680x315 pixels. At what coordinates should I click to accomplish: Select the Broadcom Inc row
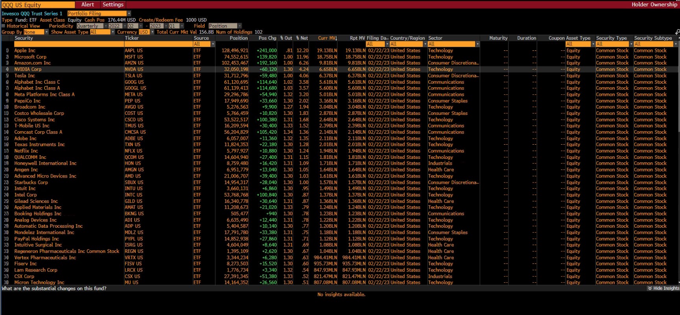[x=339, y=107]
